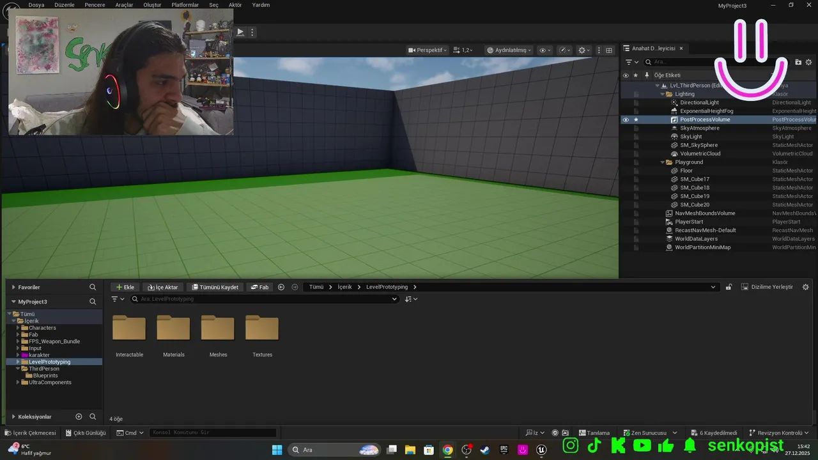This screenshot has width=818, height=460.
Task: Collapse the Playground folder in Outliner
Action: (663, 162)
